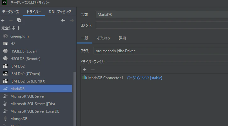Click the HSQLDB (Remote) driver icon
This screenshot has width=228, height=126.
[5, 58]
